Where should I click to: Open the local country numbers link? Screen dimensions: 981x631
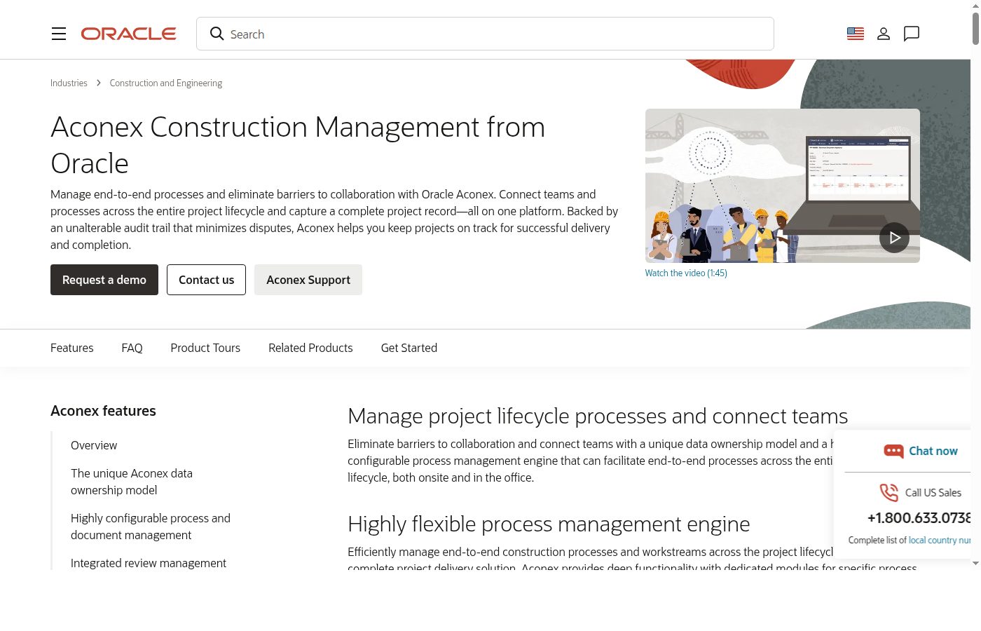coord(940,540)
